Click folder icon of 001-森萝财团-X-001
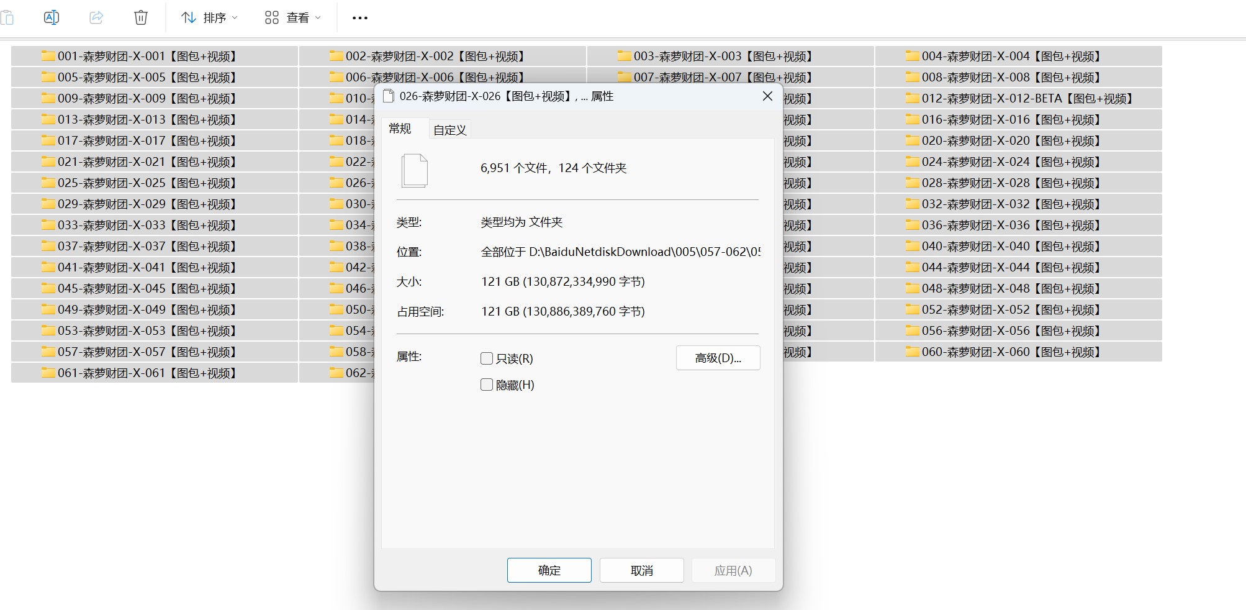 pyautogui.click(x=48, y=56)
